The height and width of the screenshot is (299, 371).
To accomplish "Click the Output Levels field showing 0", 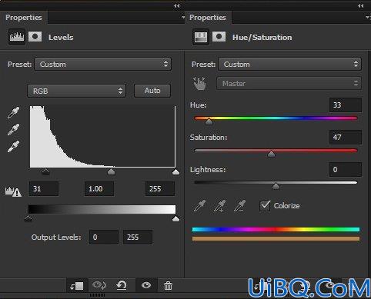I will tap(104, 238).
